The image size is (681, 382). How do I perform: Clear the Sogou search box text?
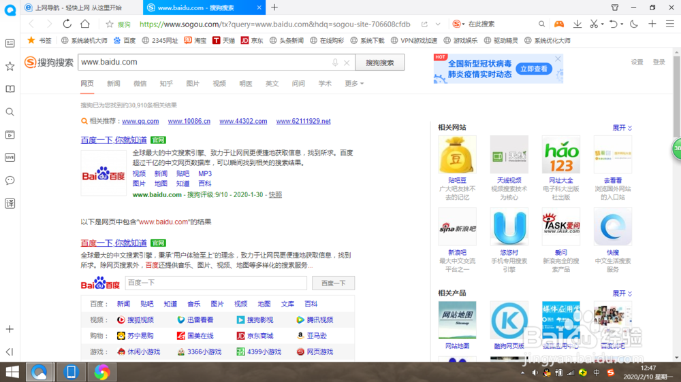[x=347, y=63]
